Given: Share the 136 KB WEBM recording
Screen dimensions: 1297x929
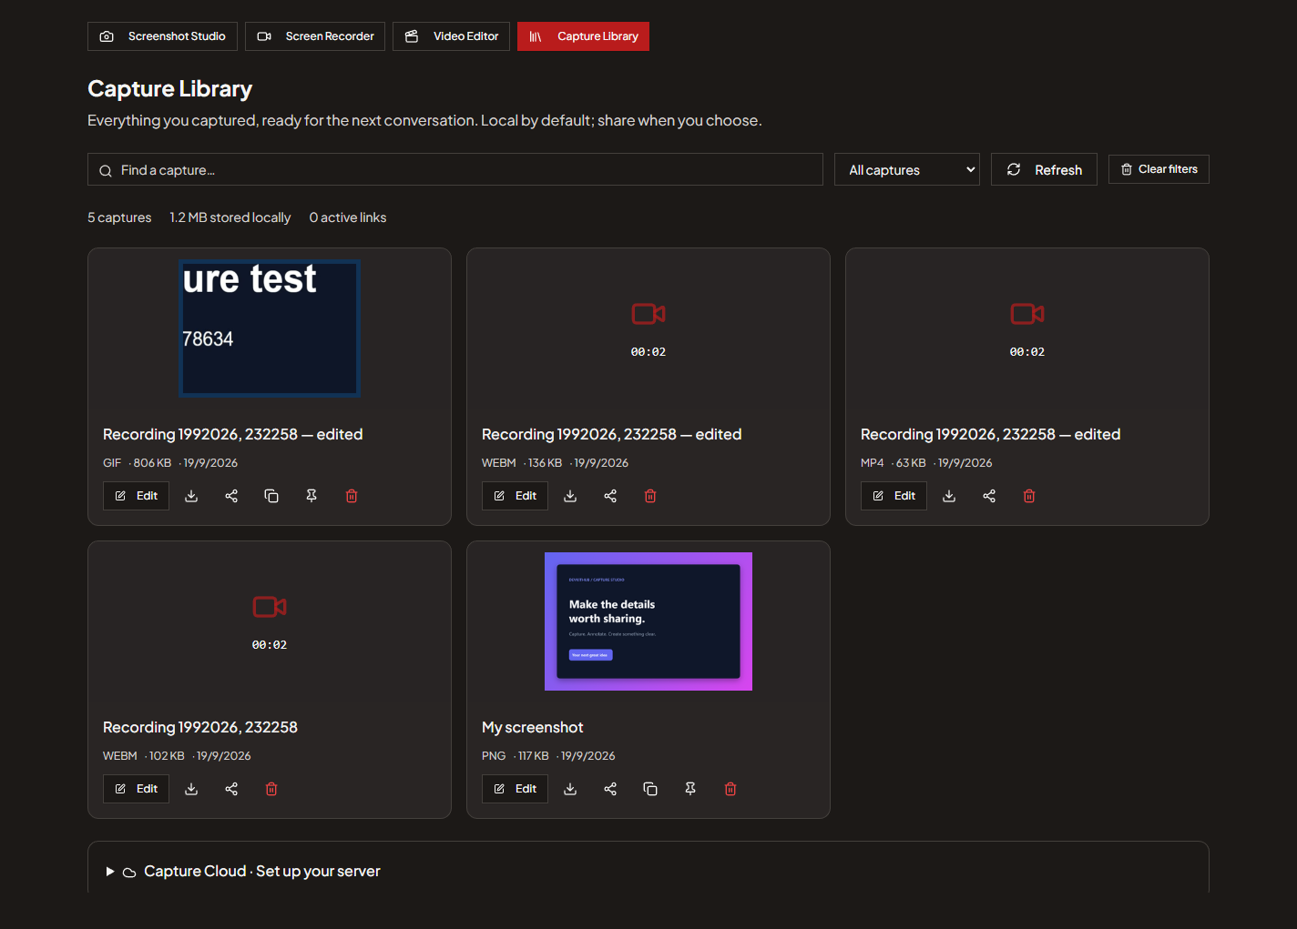Looking at the screenshot, I should click(x=610, y=496).
